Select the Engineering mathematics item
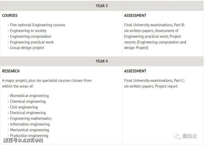204x145 pixels. pyautogui.click(x=31, y=118)
